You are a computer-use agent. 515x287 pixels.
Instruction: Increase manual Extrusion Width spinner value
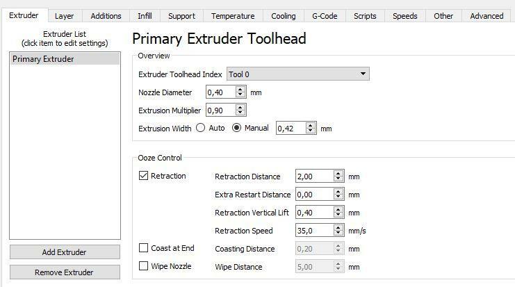(311, 125)
